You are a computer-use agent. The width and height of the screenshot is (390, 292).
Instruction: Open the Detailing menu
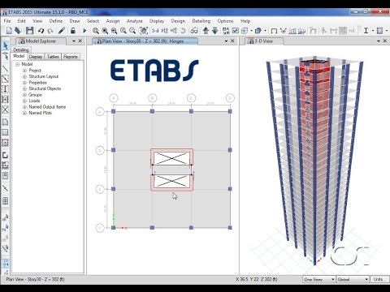click(201, 21)
